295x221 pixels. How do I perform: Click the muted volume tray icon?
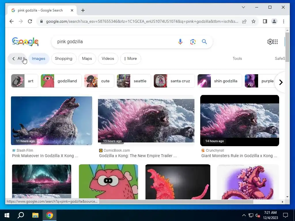coord(258,215)
